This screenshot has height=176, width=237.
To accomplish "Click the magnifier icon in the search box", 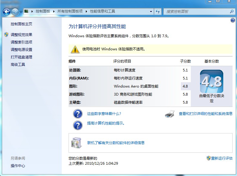I will [x=232, y=12].
